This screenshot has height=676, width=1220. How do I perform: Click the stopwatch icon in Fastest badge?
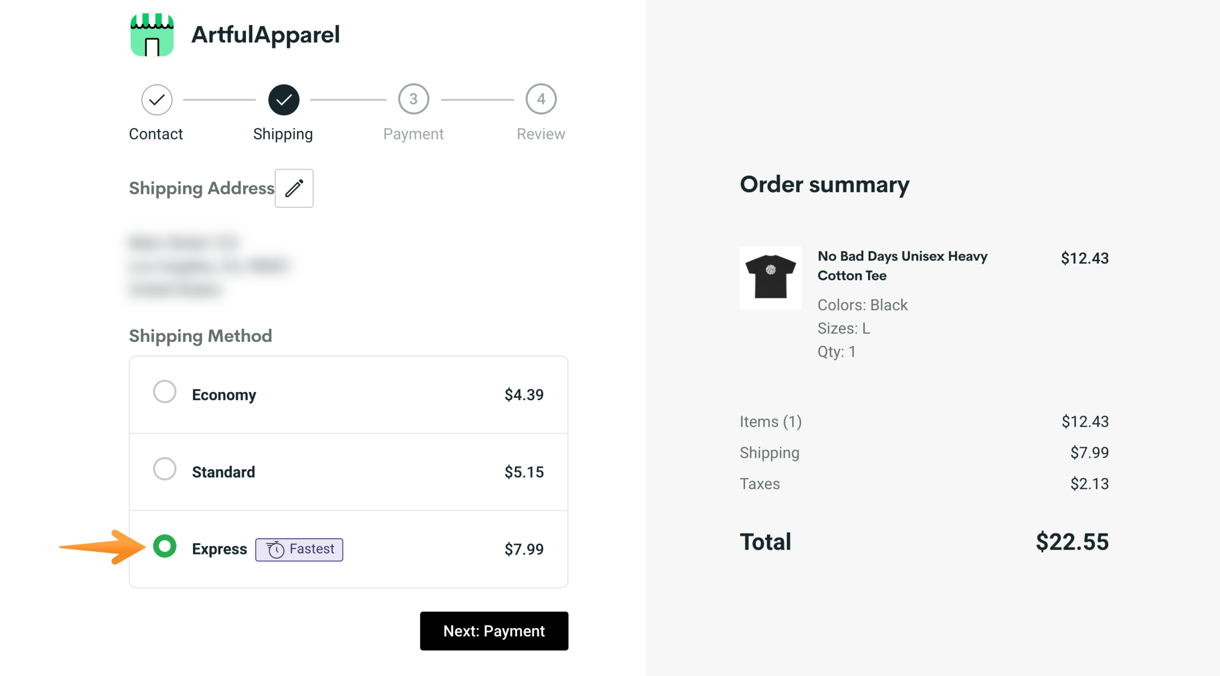pyautogui.click(x=275, y=549)
